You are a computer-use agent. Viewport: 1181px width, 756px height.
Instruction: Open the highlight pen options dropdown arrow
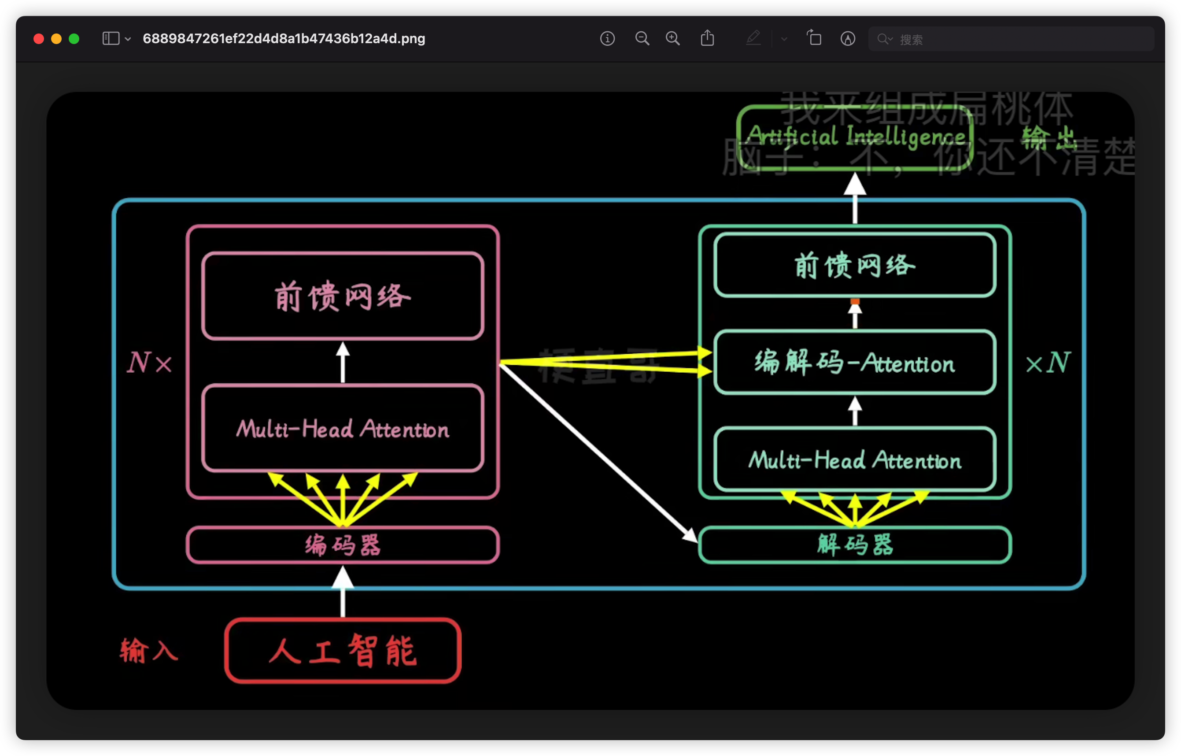pyautogui.click(x=784, y=39)
